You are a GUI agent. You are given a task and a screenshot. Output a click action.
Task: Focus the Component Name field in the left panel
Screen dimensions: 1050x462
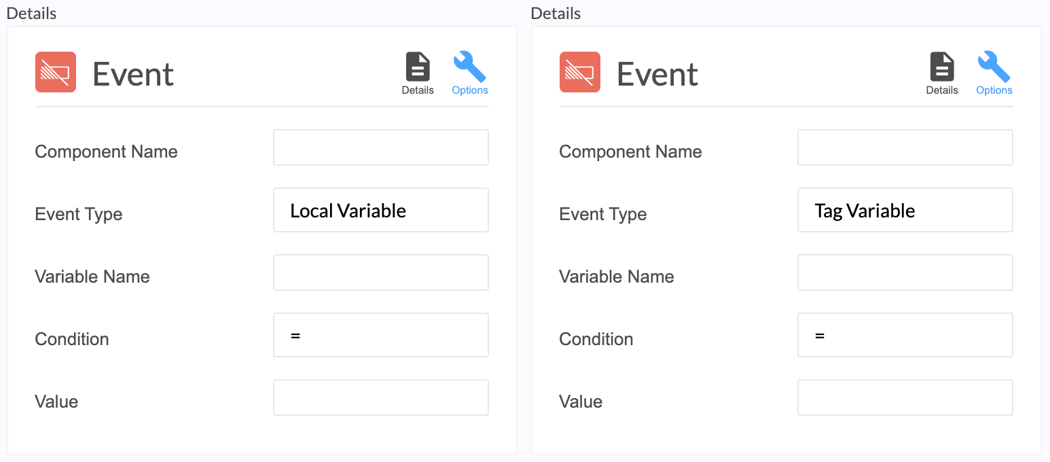(381, 147)
